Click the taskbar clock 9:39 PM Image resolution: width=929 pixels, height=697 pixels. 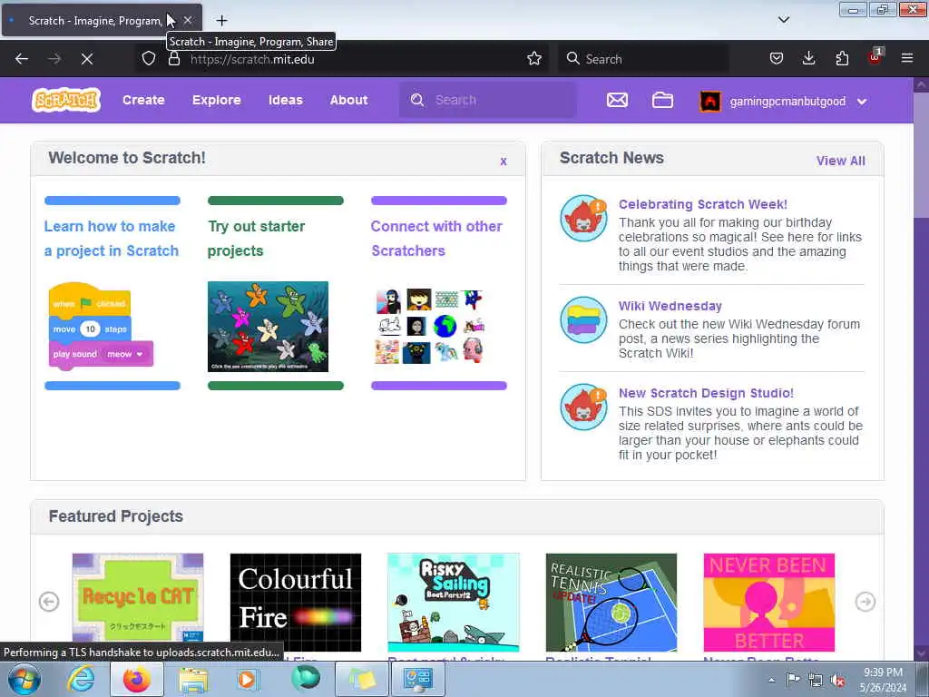(x=884, y=681)
